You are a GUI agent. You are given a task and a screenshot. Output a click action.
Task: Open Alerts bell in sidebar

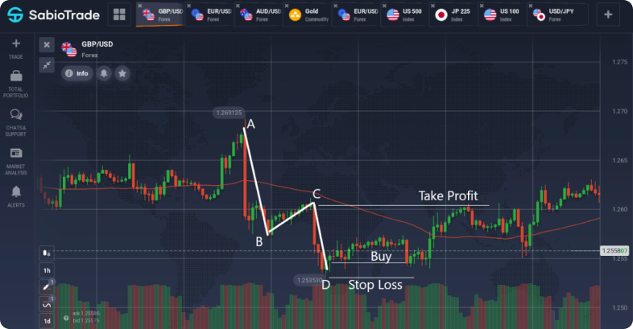click(16, 191)
